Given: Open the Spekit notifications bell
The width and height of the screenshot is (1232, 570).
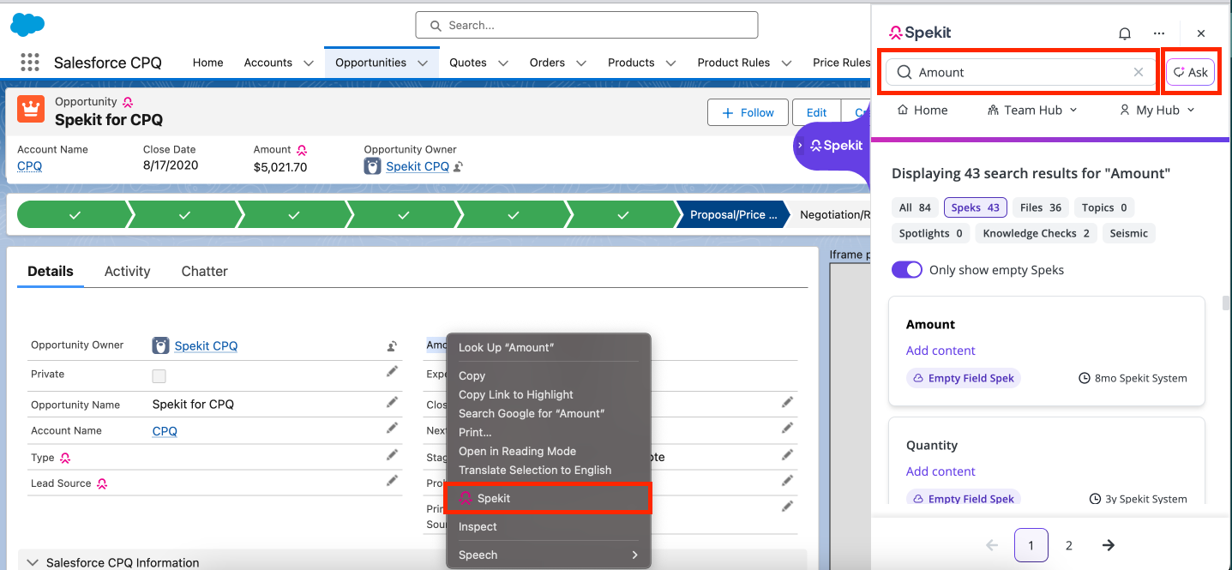Looking at the screenshot, I should coord(1125,33).
